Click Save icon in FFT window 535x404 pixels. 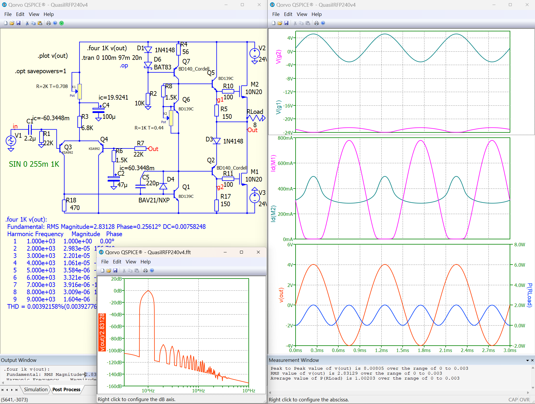click(115, 271)
